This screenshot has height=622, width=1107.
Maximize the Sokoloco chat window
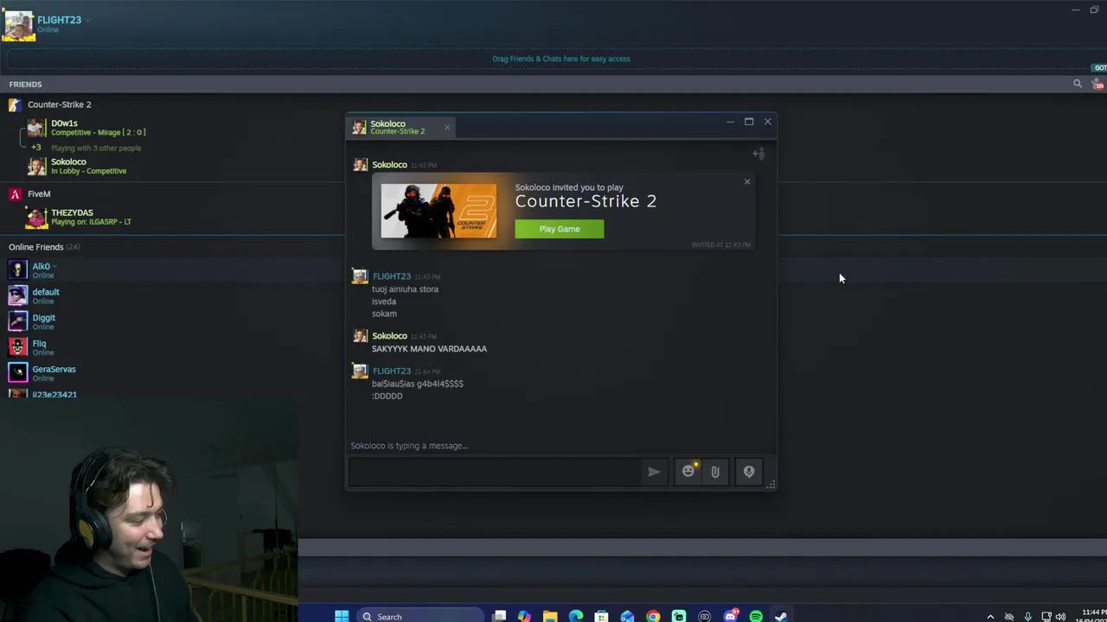tap(749, 122)
